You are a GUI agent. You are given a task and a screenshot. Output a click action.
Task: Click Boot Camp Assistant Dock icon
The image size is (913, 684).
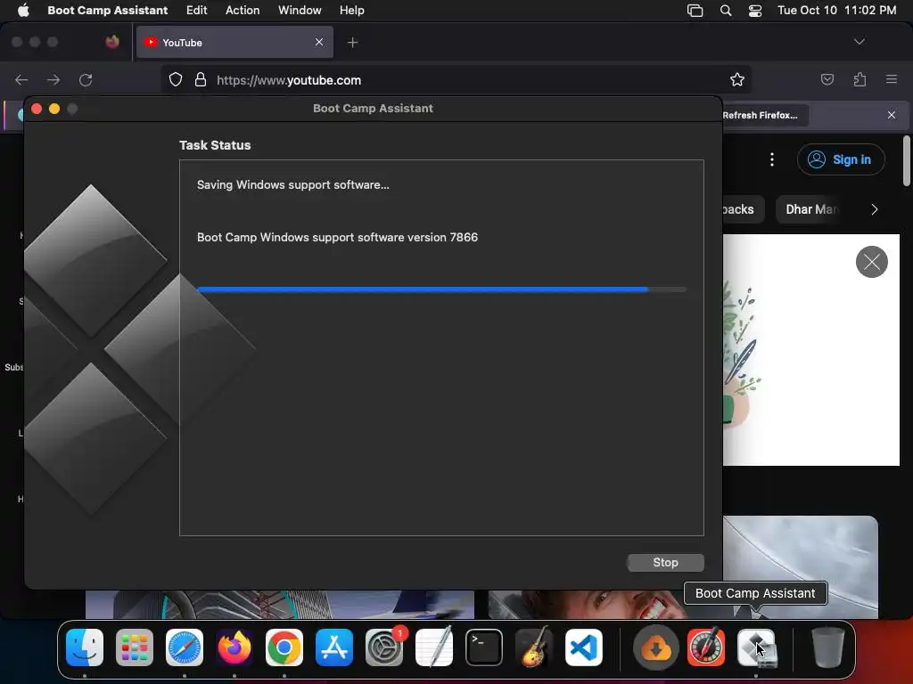click(x=756, y=647)
